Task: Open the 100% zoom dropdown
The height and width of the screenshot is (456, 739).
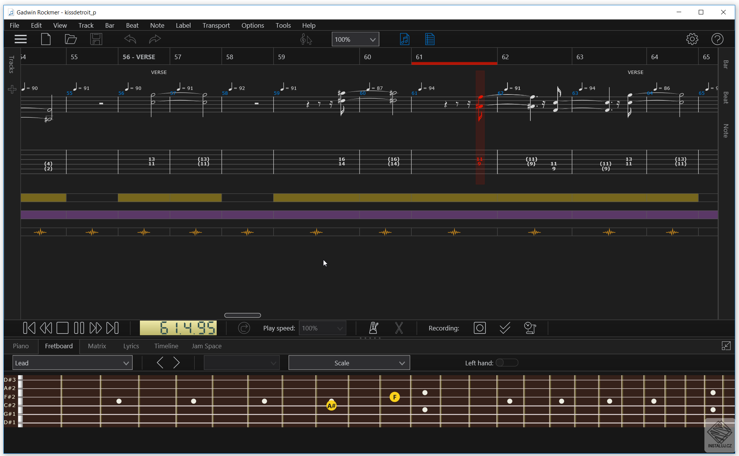Action: [x=355, y=39]
